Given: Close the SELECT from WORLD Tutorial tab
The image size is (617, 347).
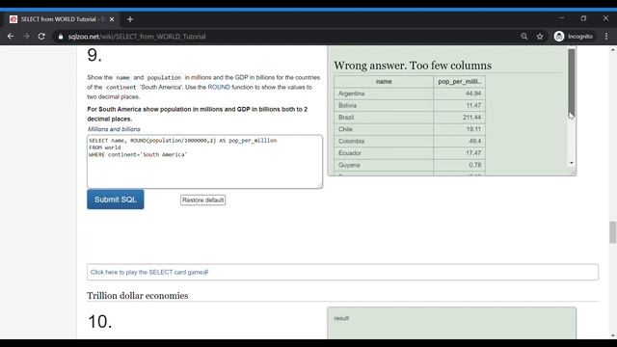Looking at the screenshot, I should pos(112,19).
